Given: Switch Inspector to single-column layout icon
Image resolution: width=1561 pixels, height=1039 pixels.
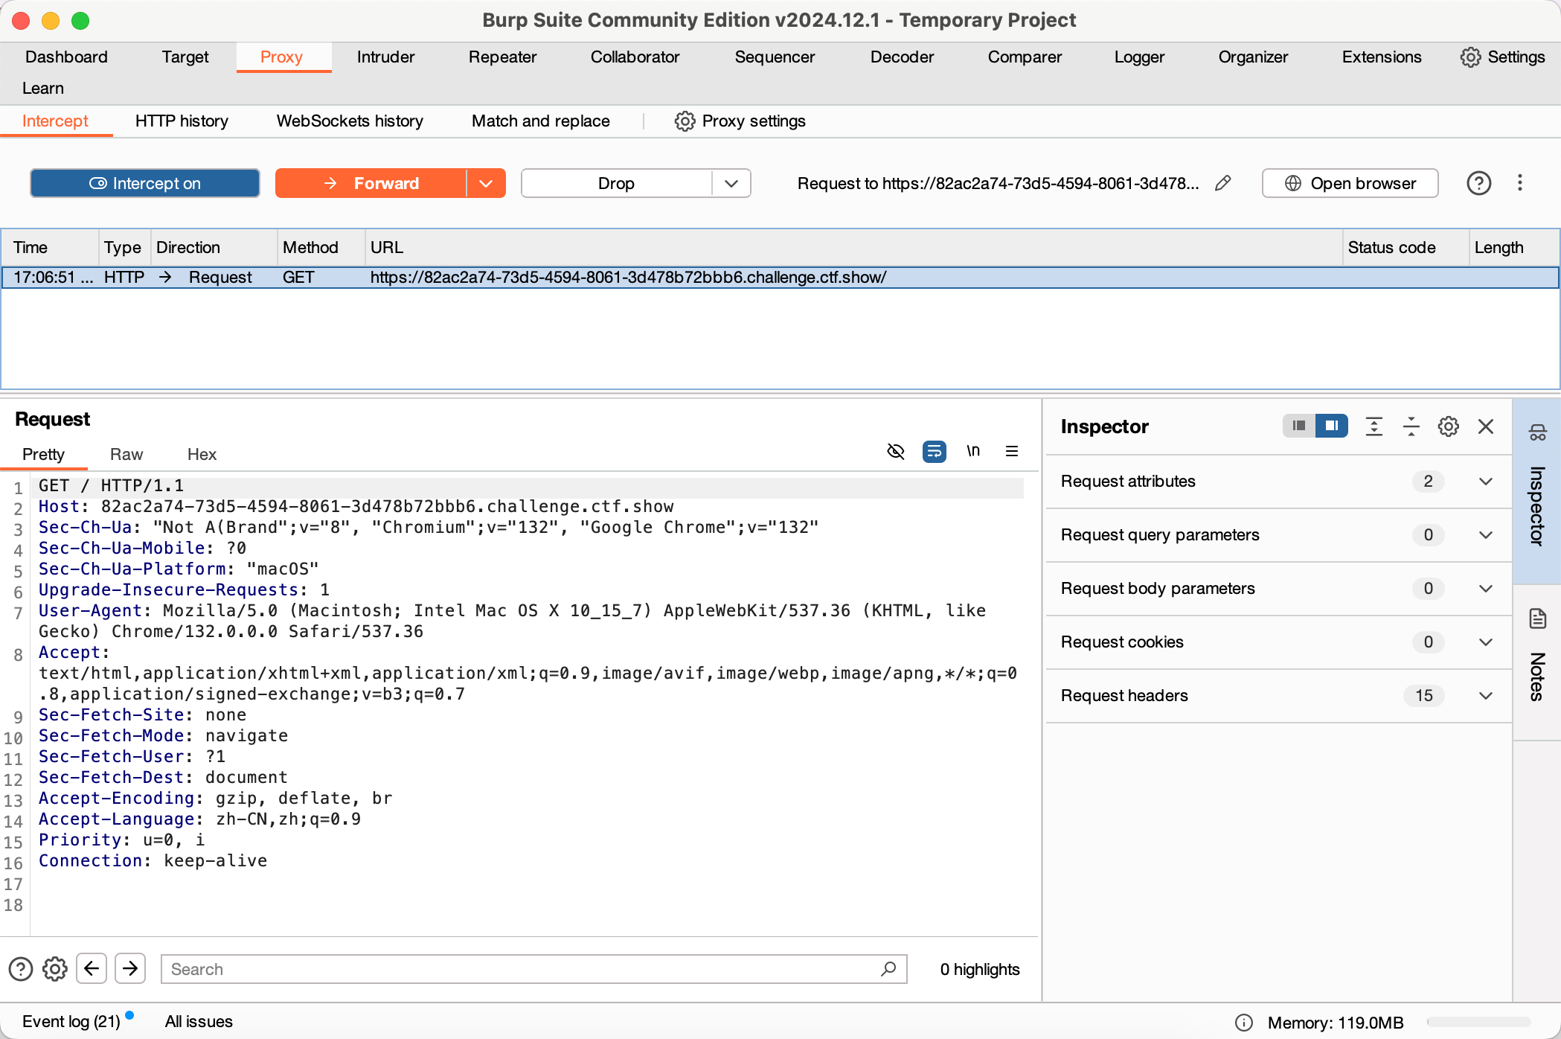Looking at the screenshot, I should click(x=1299, y=426).
